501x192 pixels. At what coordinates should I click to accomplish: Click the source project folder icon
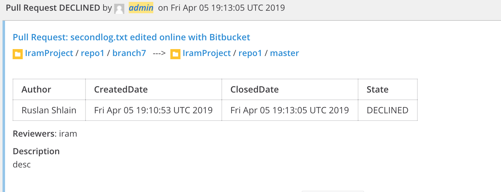click(18, 54)
